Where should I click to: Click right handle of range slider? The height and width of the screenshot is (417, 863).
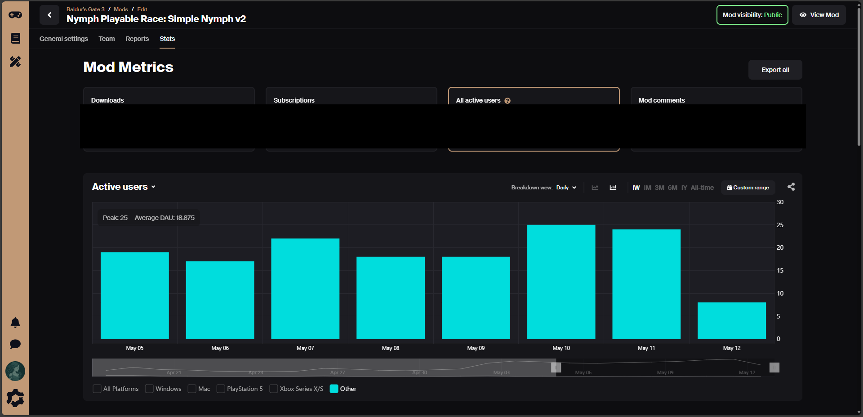[774, 368]
